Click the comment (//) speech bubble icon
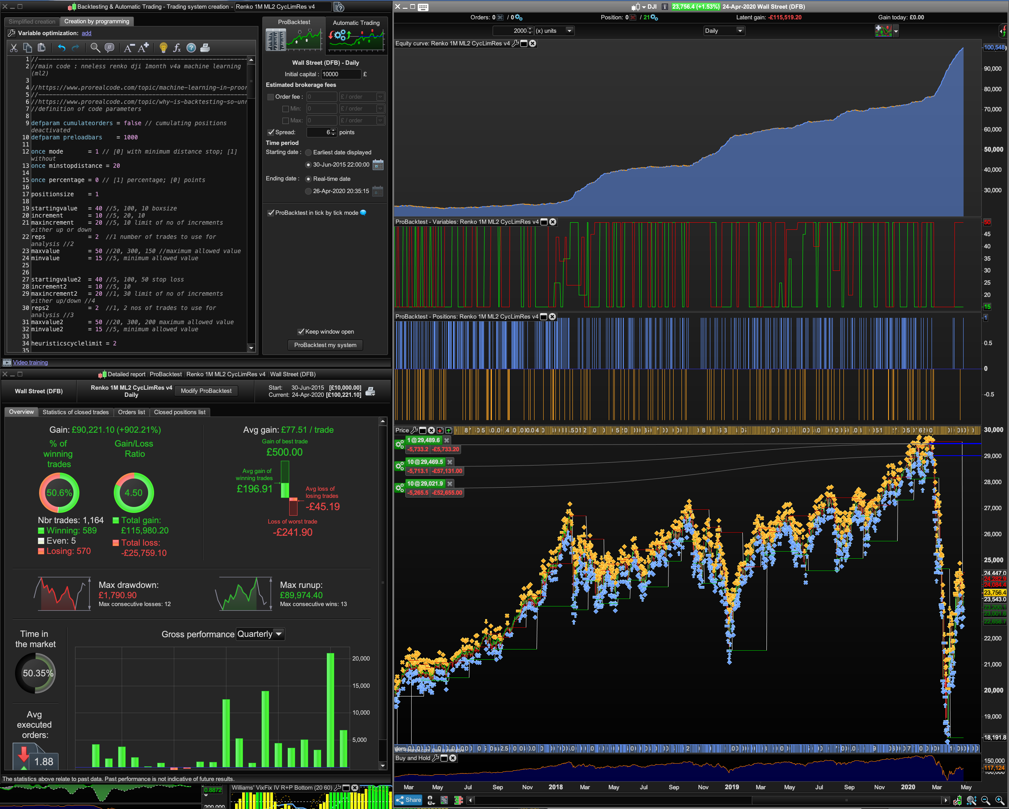Viewport: 1009px width, 809px height. [x=109, y=48]
